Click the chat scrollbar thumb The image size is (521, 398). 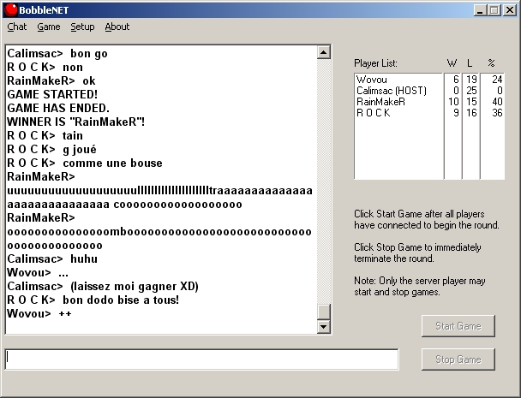tap(324, 312)
